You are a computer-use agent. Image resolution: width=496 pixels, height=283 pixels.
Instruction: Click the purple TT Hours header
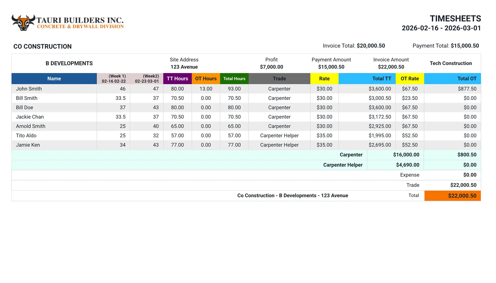point(177,79)
